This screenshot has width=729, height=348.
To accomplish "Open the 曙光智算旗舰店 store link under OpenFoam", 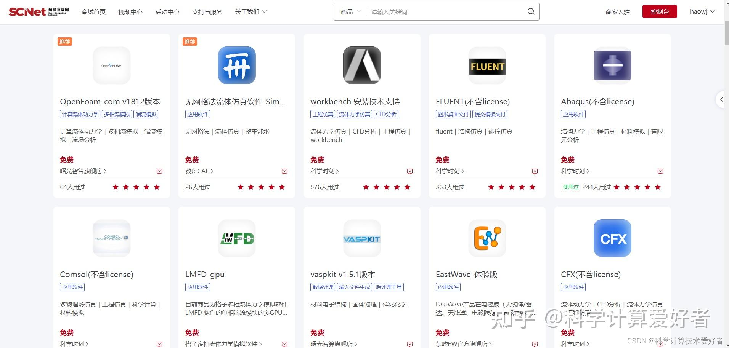I will [x=83, y=171].
